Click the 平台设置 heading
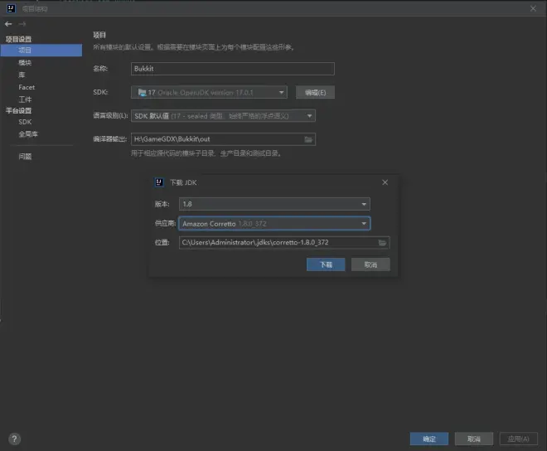This screenshot has height=451, width=547. [18, 110]
